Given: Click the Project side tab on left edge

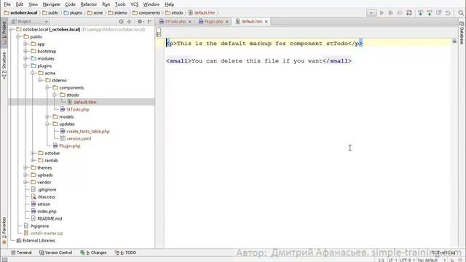Looking at the screenshot, I should click(4, 33).
